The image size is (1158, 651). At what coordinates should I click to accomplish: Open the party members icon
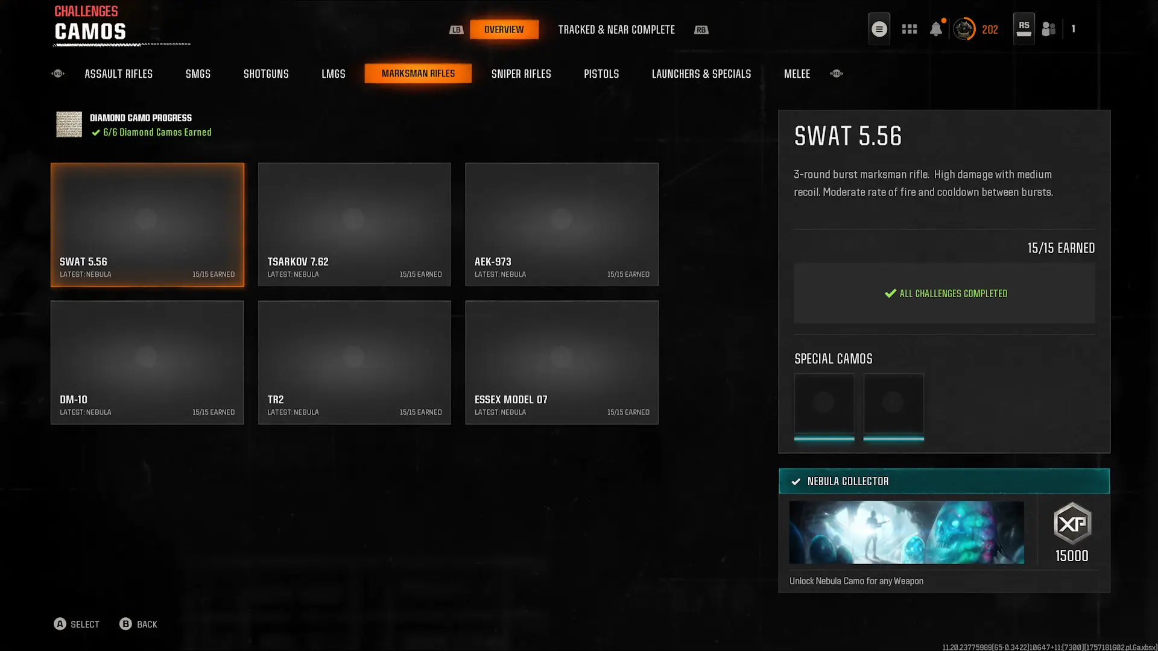click(1049, 29)
